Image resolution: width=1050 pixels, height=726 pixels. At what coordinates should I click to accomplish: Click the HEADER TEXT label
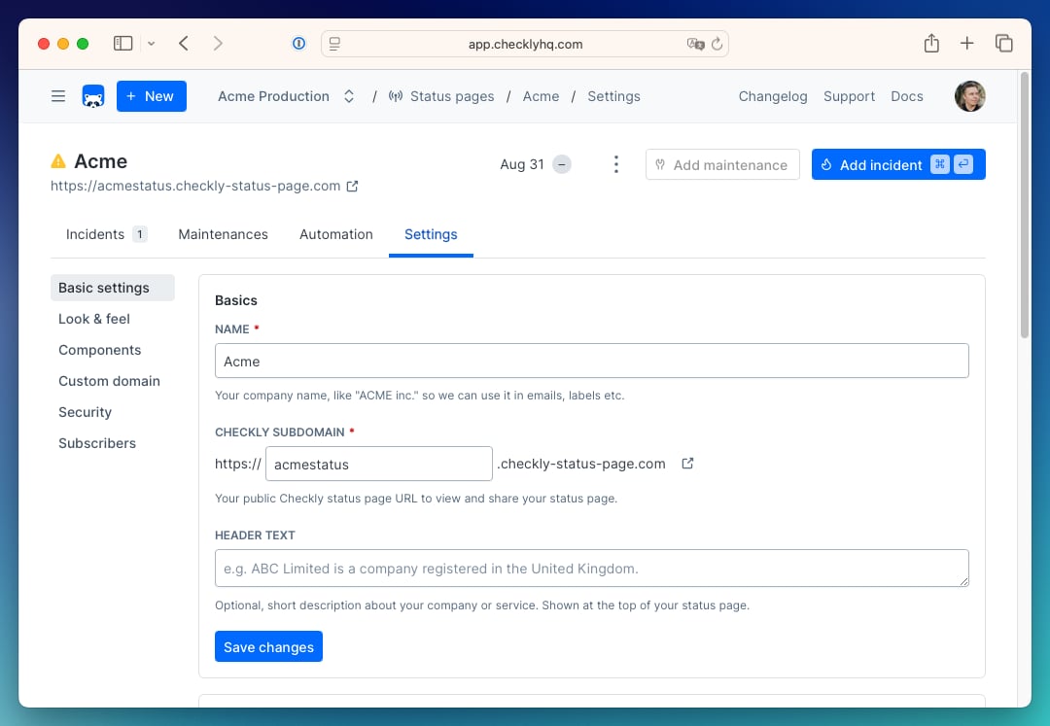[255, 536]
